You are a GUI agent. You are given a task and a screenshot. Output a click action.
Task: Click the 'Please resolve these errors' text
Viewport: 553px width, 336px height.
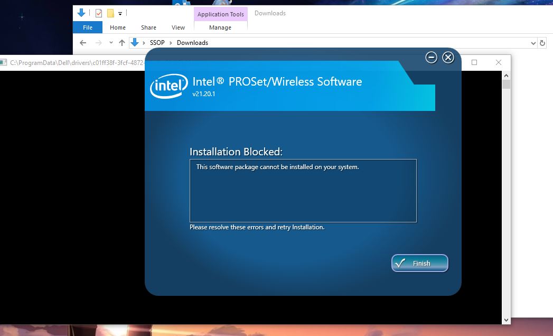pos(257,227)
